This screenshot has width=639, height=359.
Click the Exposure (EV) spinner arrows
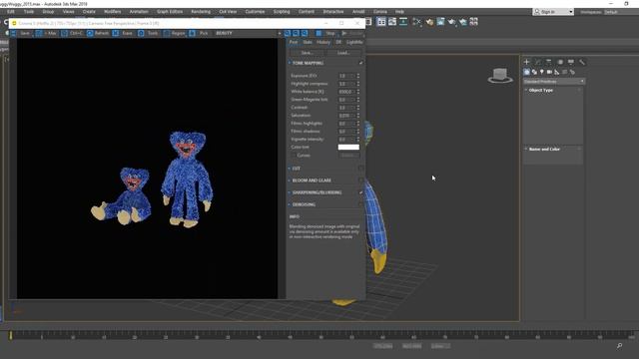click(x=358, y=76)
